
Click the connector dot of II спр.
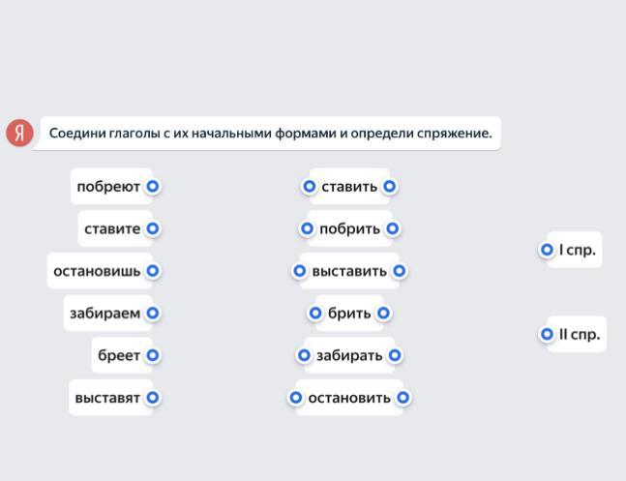(547, 335)
